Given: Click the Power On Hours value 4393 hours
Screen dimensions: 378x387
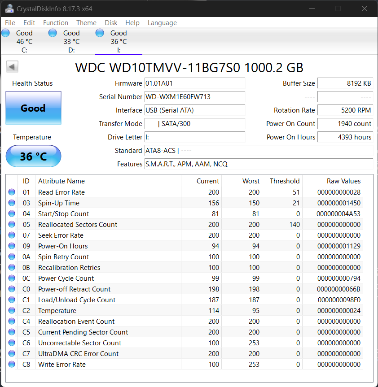Looking at the screenshot, I should pos(345,137).
